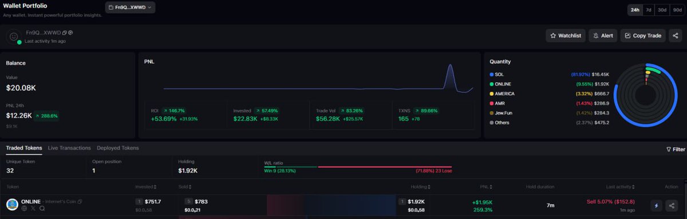This screenshot has width=687, height=219.
Task: Click '23 Lose' percentage text
Action: [433, 171]
